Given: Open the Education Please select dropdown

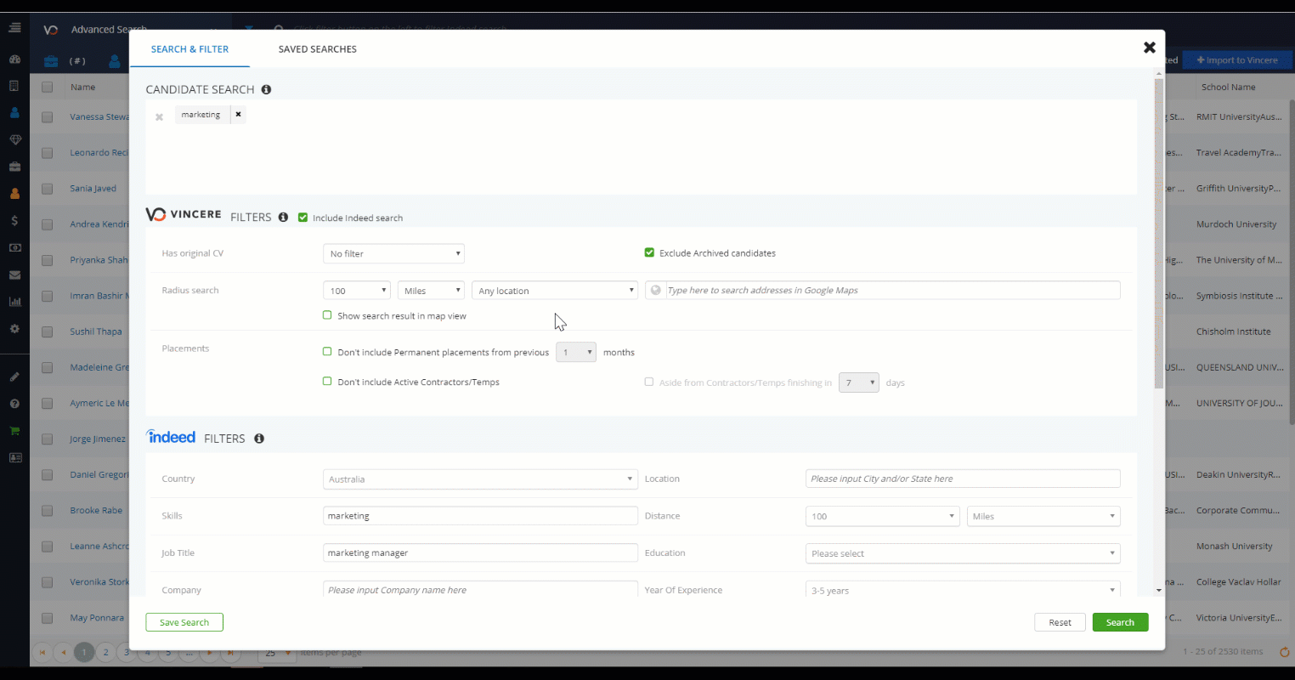Looking at the screenshot, I should 963,553.
